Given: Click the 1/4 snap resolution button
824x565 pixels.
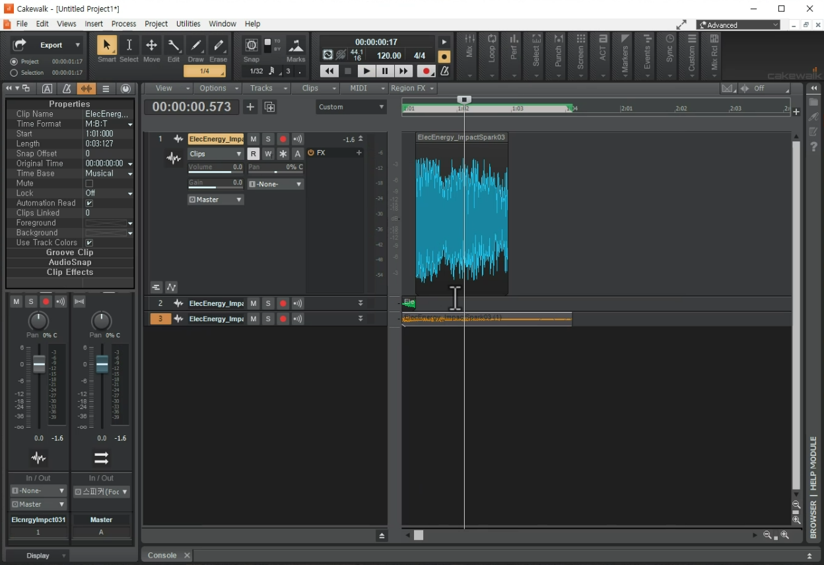Looking at the screenshot, I should (x=205, y=71).
